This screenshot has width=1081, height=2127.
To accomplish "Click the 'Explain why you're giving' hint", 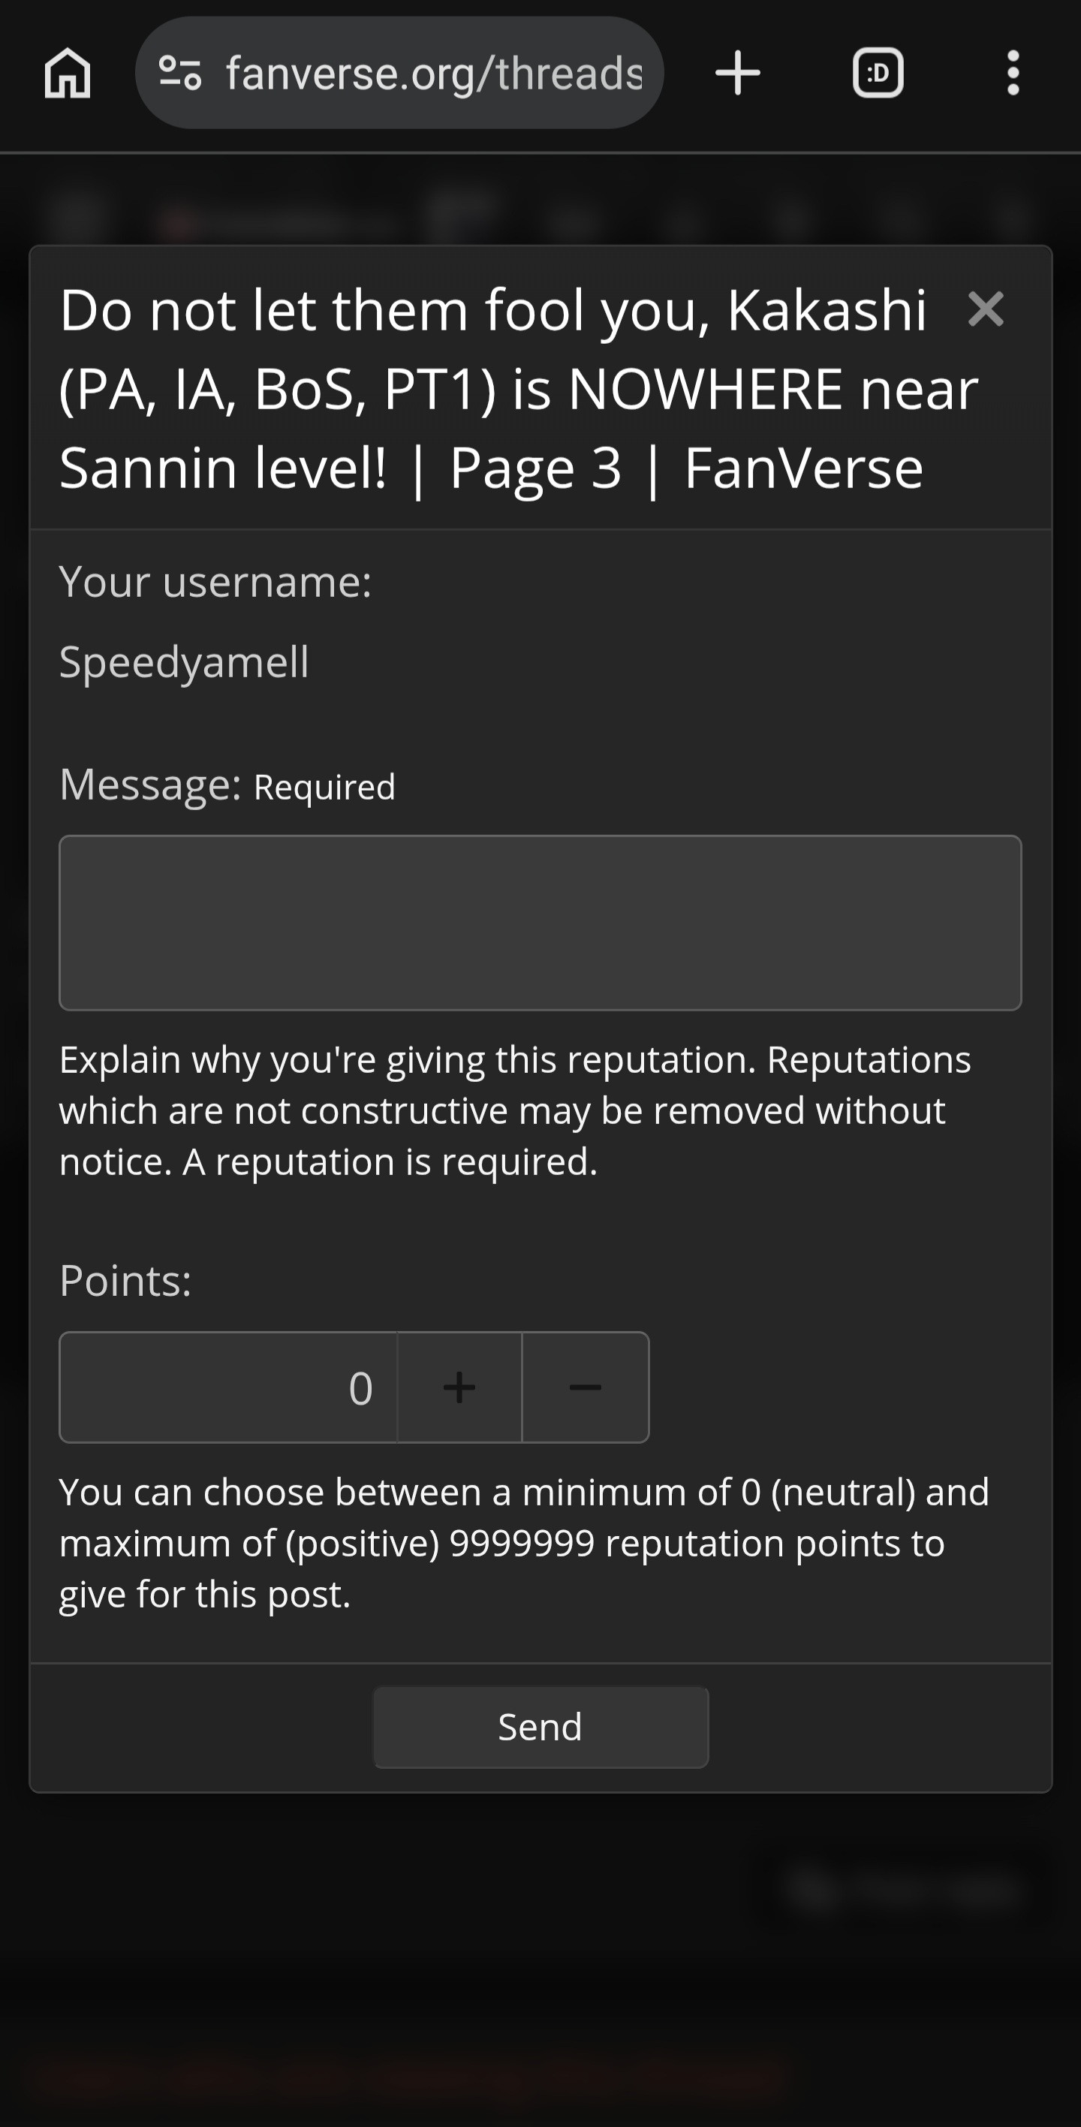I will [x=515, y=1110].
